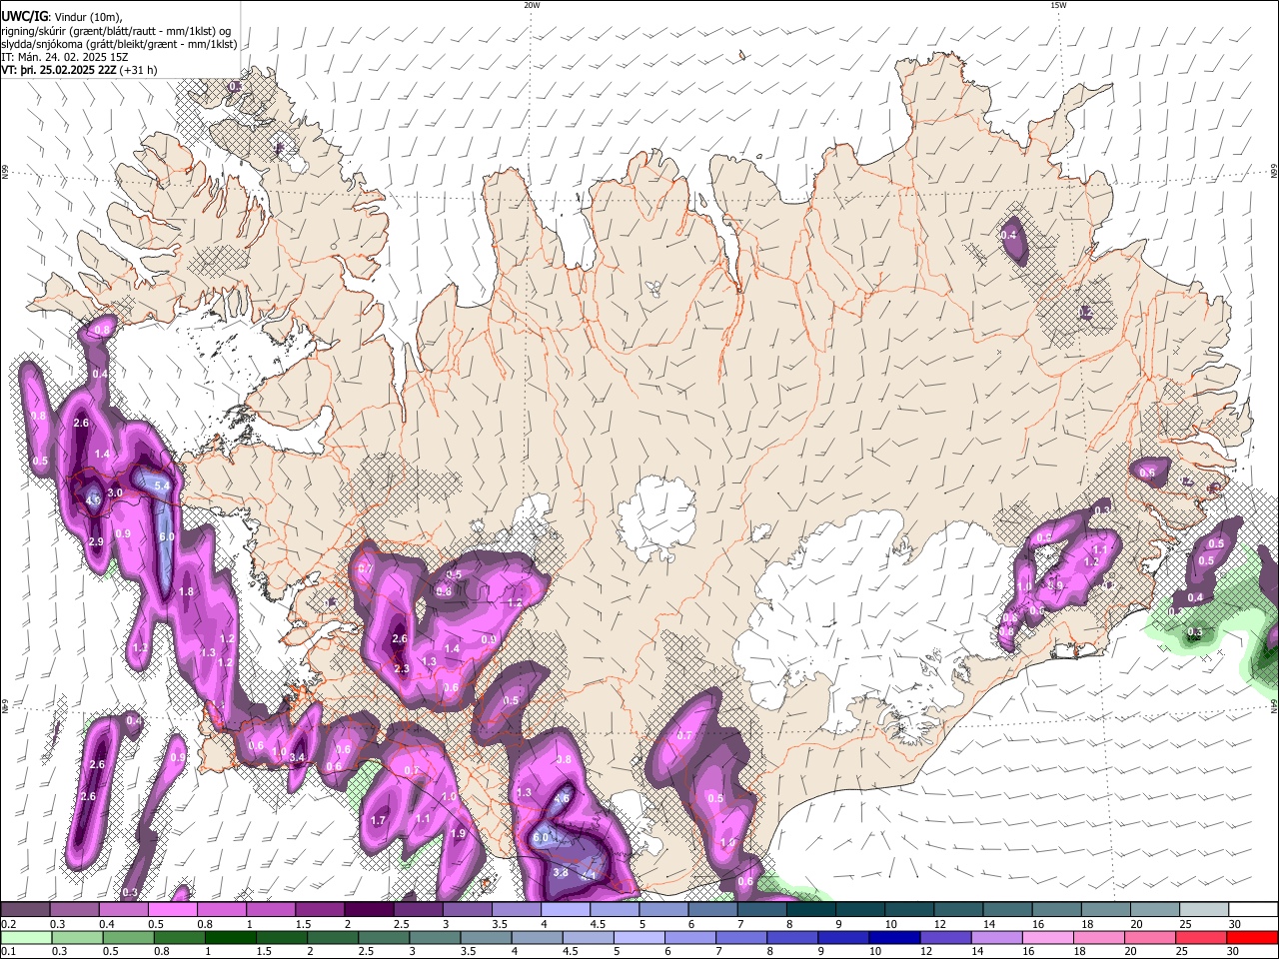
Task: Select the 3.4 precipitation value on the map
Action: point(297,757)
